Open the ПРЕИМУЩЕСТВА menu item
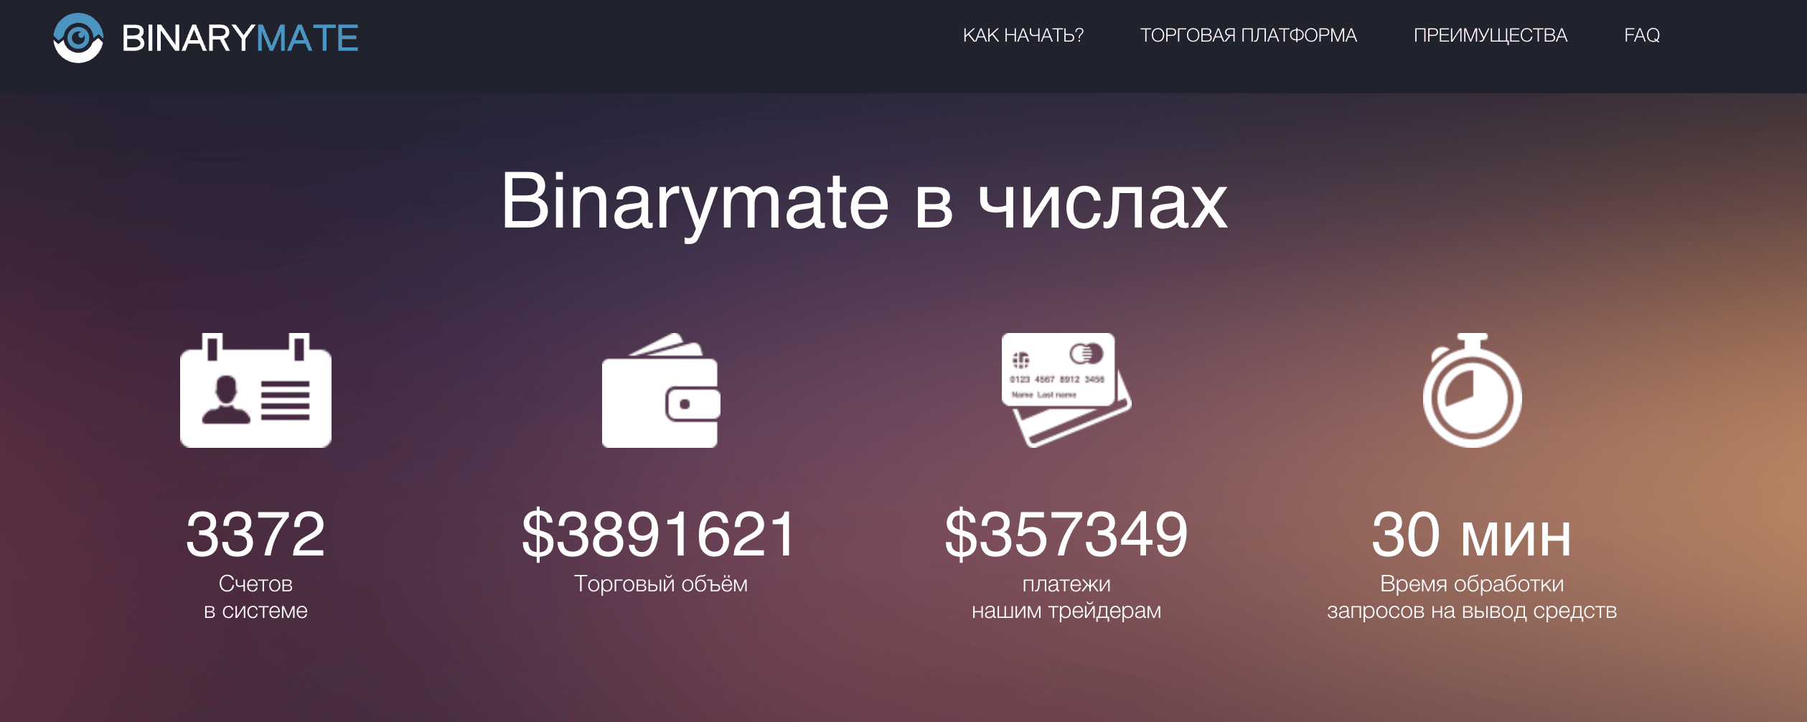The height and width of the screenshot is (722, 1807). click(x=1490, y=35)
